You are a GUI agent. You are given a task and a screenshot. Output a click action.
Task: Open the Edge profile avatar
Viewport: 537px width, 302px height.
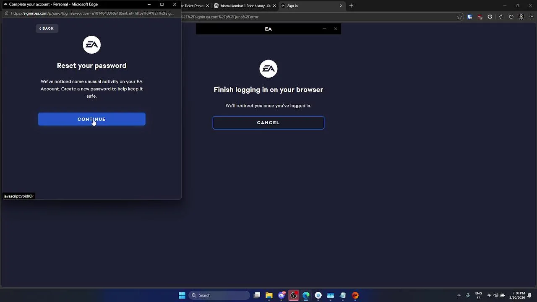coord(521,17)
